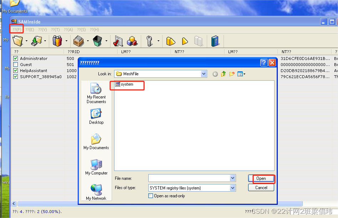The image size is (338, 218).
Task: Click the green trash bin delete icon
Action: click(x=97, y=41)
